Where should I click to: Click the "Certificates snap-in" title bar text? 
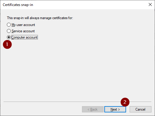pos(18,5)
